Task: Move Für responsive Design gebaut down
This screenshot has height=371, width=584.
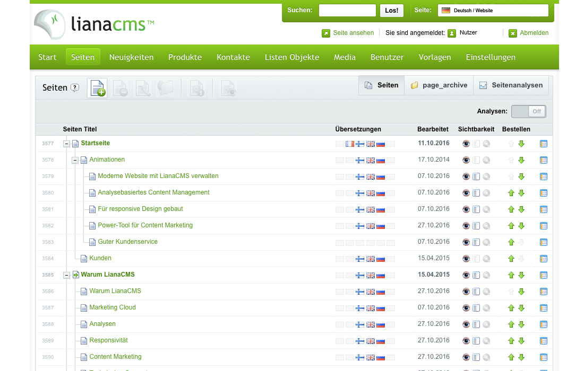Action: [521, 209]
